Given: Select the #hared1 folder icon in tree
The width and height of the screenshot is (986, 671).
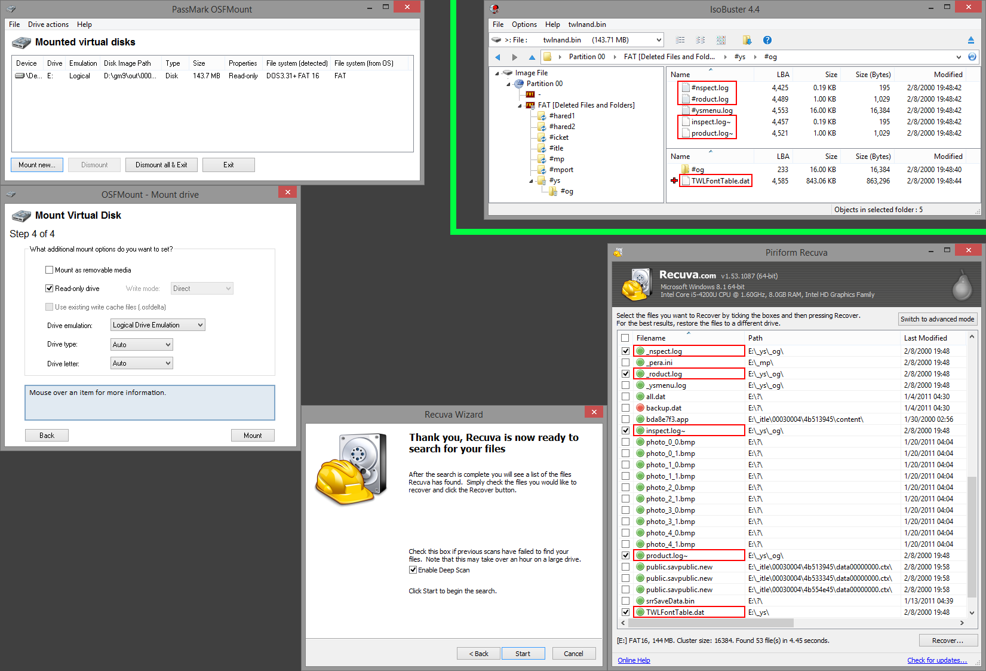Looking at the screenshot, I should click(x=542, y=116).
